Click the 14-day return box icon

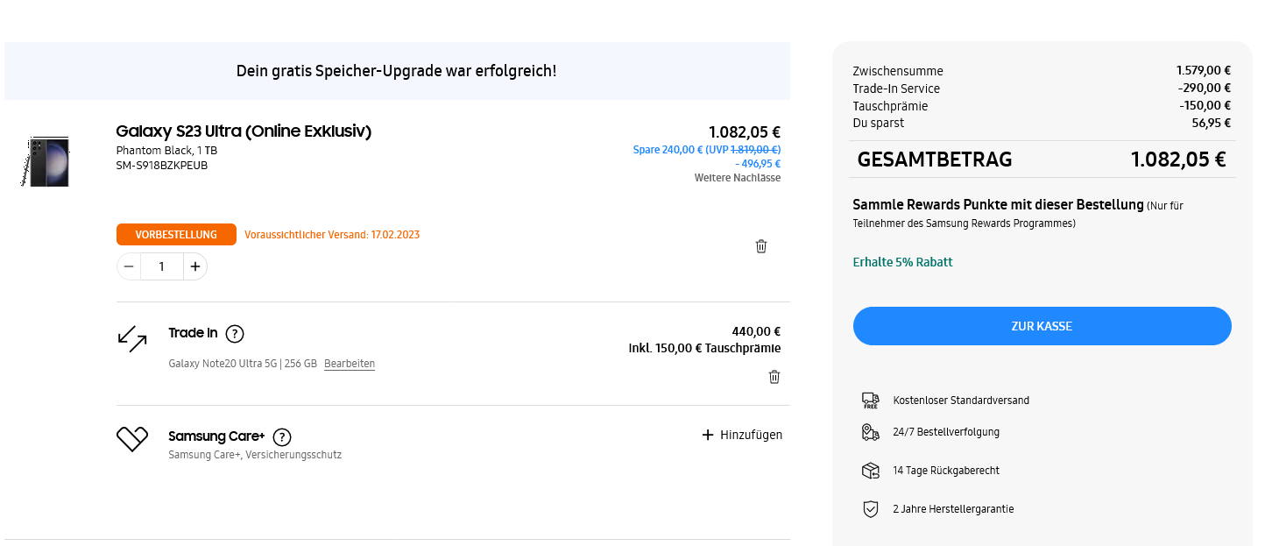pos(870,471)
